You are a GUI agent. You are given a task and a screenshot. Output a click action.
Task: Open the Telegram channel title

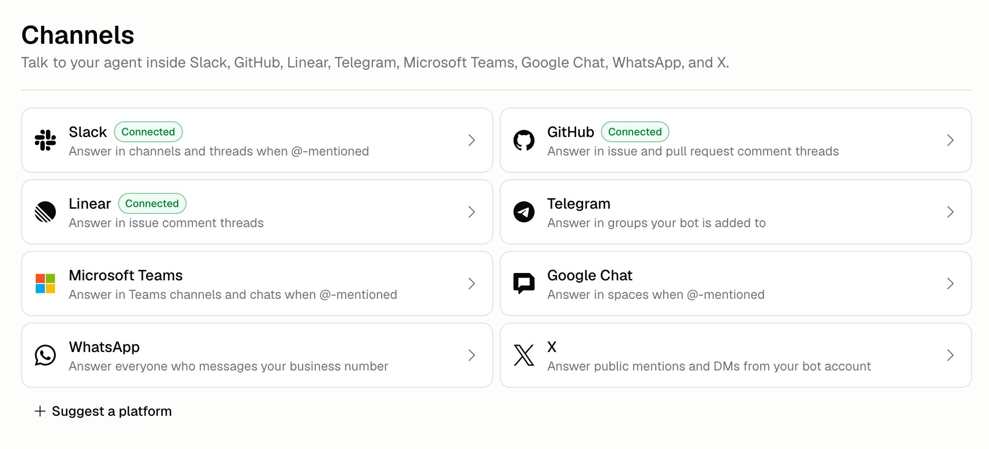point(579,203)
